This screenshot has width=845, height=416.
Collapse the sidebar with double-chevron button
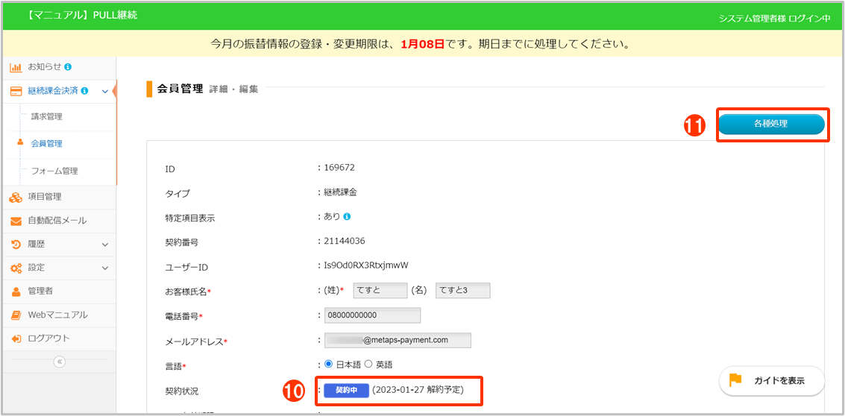tap(59, 362)
